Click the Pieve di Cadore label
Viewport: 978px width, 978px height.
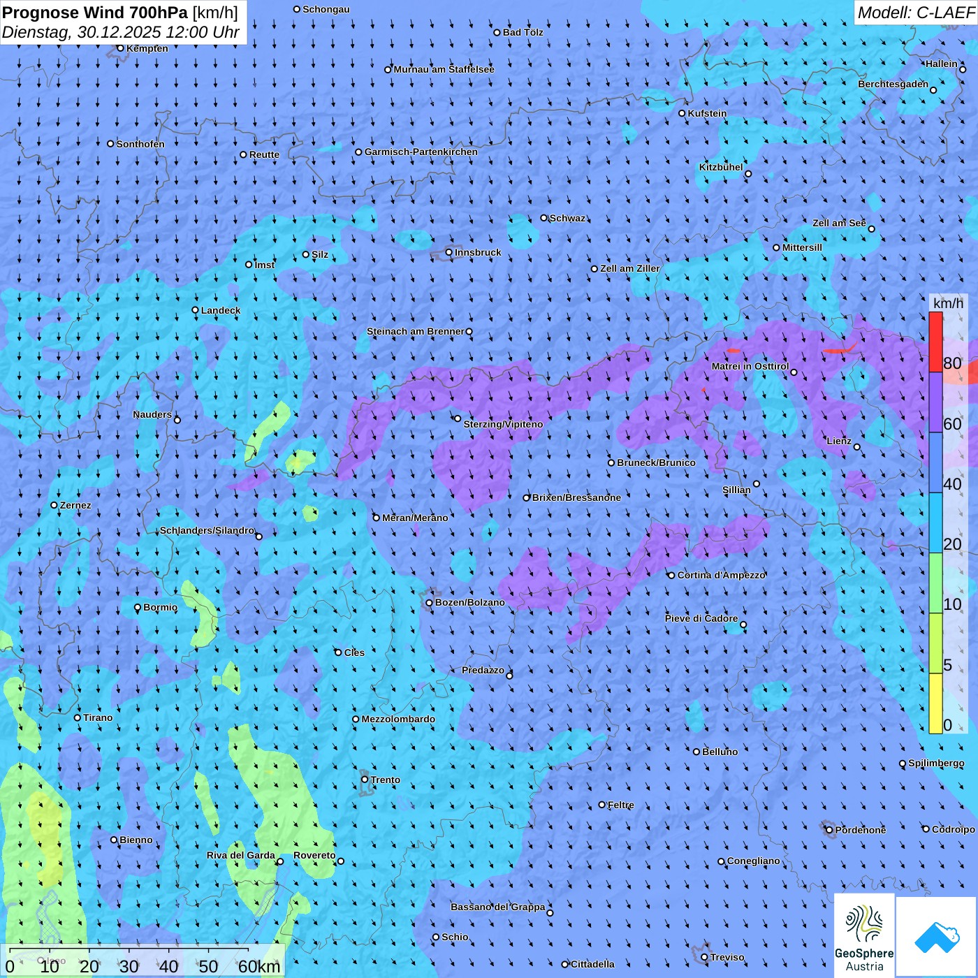coord(701,618)
